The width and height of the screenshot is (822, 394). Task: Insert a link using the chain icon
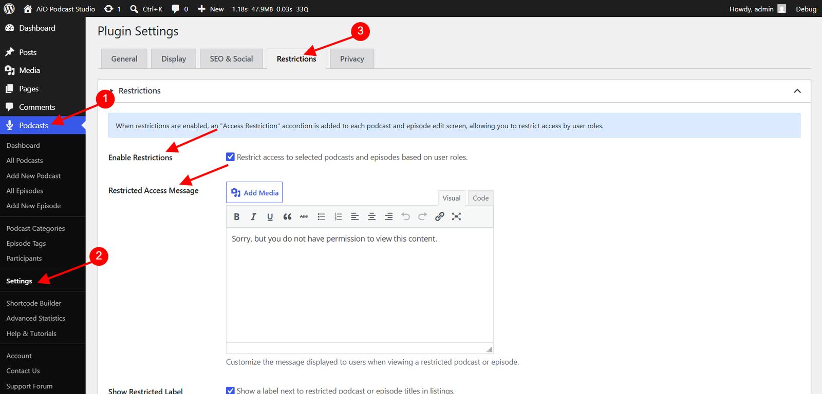point(439,216)
